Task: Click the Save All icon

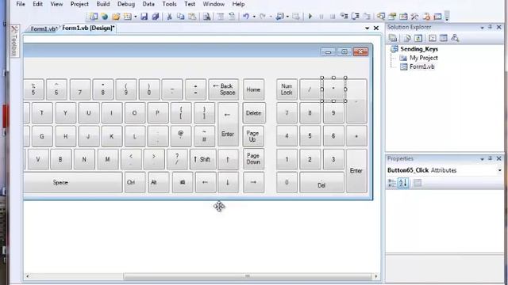Action: pyautogui.click(x=156, y=16)
